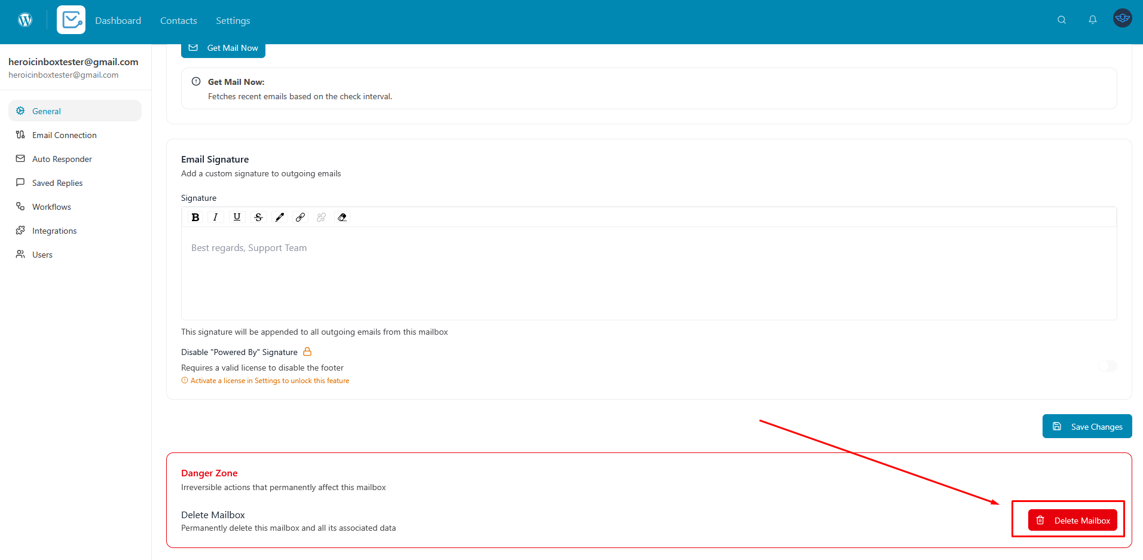Viewport: 1143px width, 560px height.
Task: Go to the Dashboard tab
Action: point(118,21)
